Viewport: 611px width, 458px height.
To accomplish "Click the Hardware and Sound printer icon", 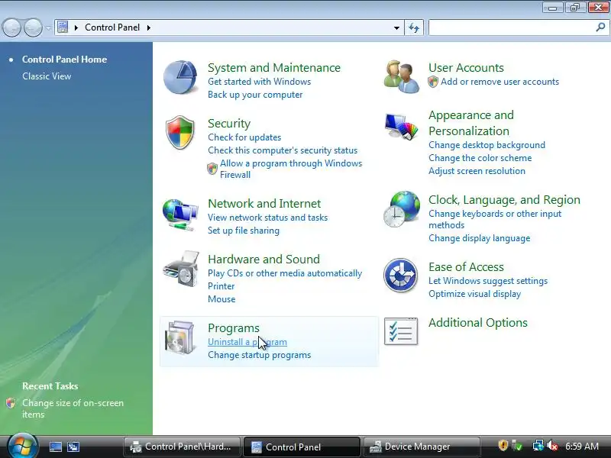I will coord(182,269).
